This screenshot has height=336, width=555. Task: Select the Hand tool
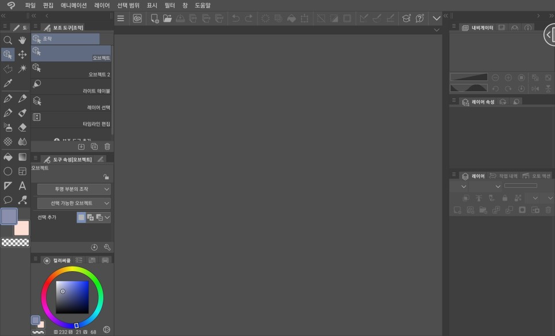22,40
